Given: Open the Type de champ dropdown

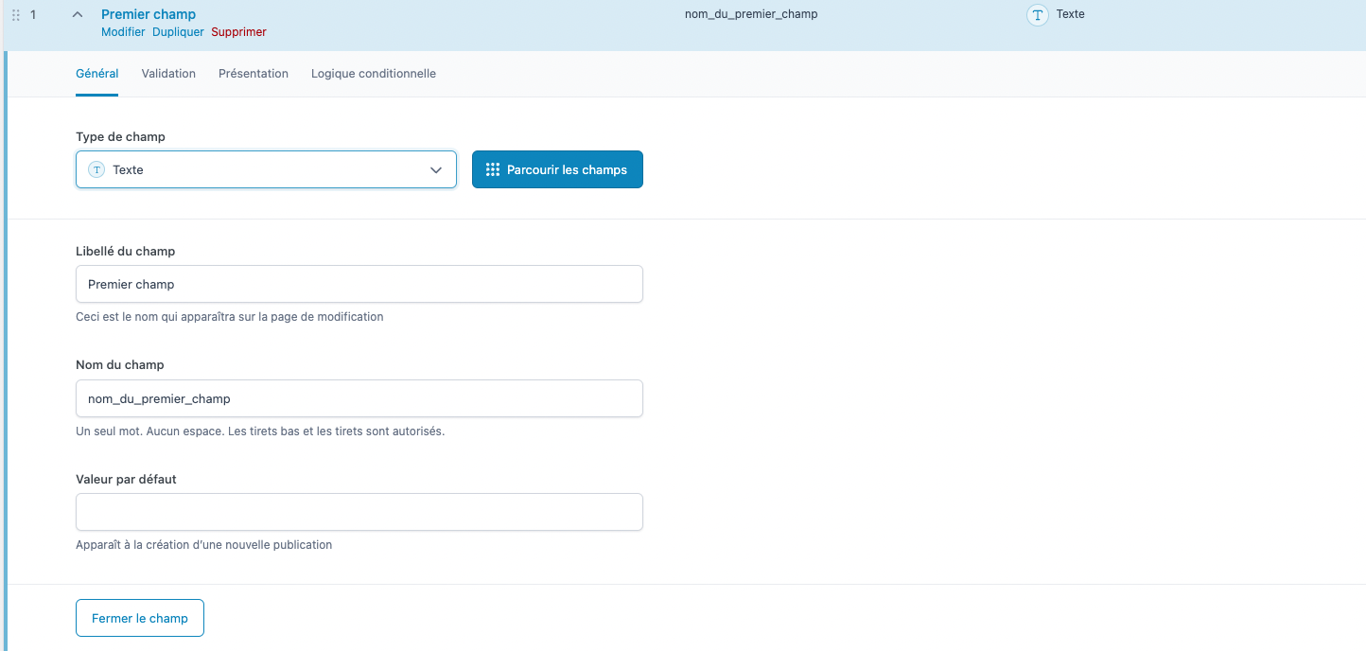Looking at the screenshot, I should (x=266, y=170).
